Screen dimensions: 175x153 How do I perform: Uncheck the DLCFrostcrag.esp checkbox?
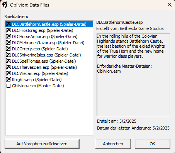click(8, 30)
